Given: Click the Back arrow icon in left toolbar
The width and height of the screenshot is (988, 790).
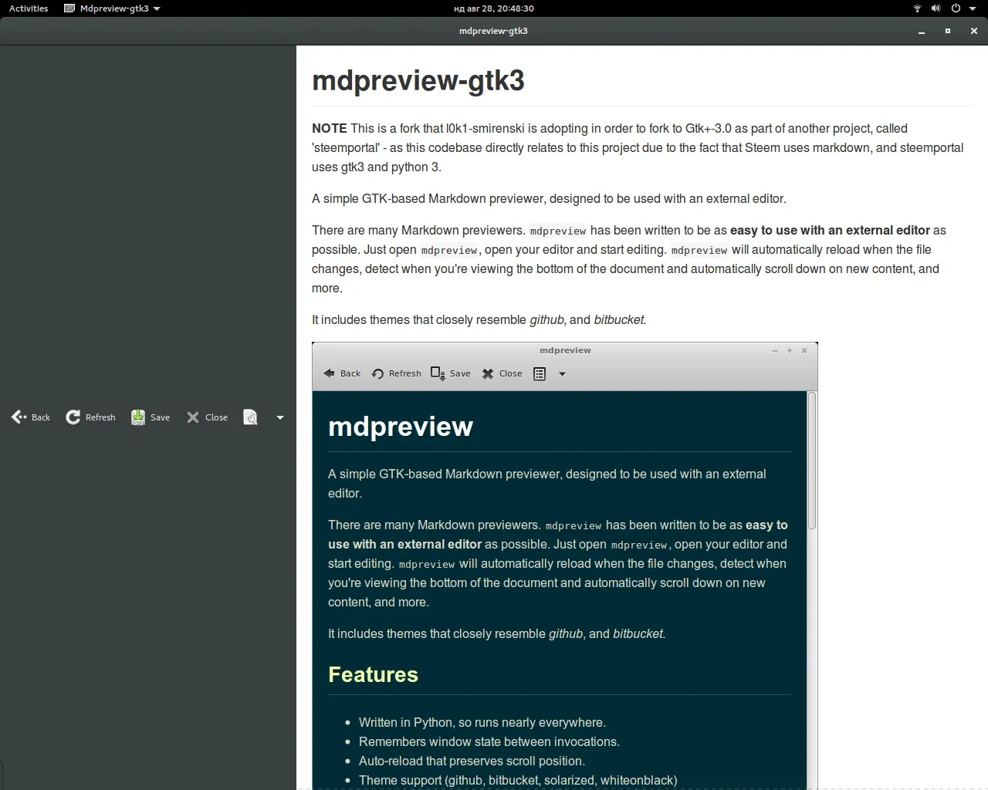Looking at the screenshot, I should click(x=19, y=417).
